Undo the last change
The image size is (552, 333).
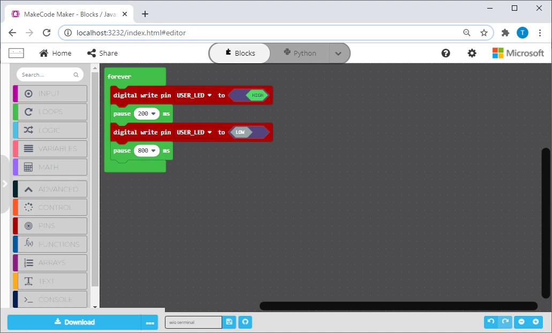pyautogui.click(x=491, y=322)
